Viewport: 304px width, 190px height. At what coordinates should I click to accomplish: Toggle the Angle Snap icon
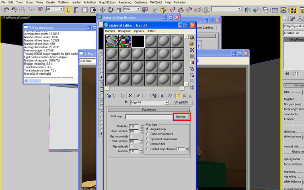[x=181, y=10]
